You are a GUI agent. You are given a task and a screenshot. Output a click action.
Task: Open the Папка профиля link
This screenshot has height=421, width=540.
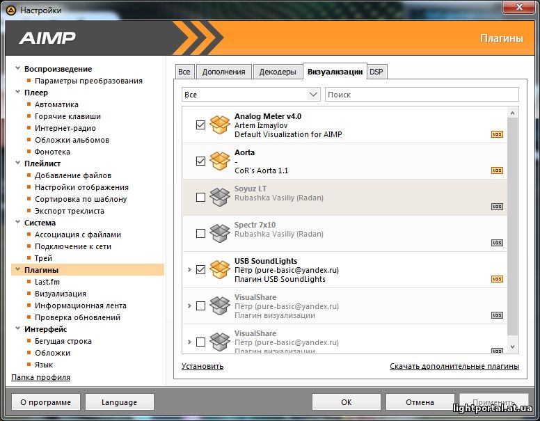click(x=40, y=377)
